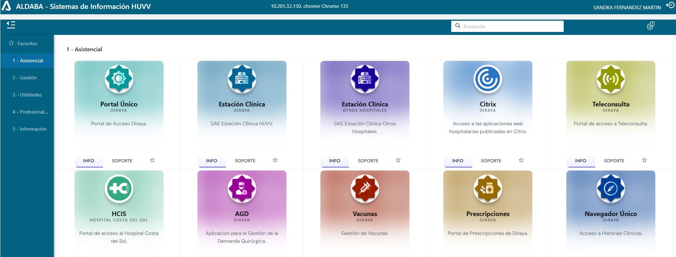Mark Portal Único as favorite star
676x257 pixels.
(x=153, y=160)
